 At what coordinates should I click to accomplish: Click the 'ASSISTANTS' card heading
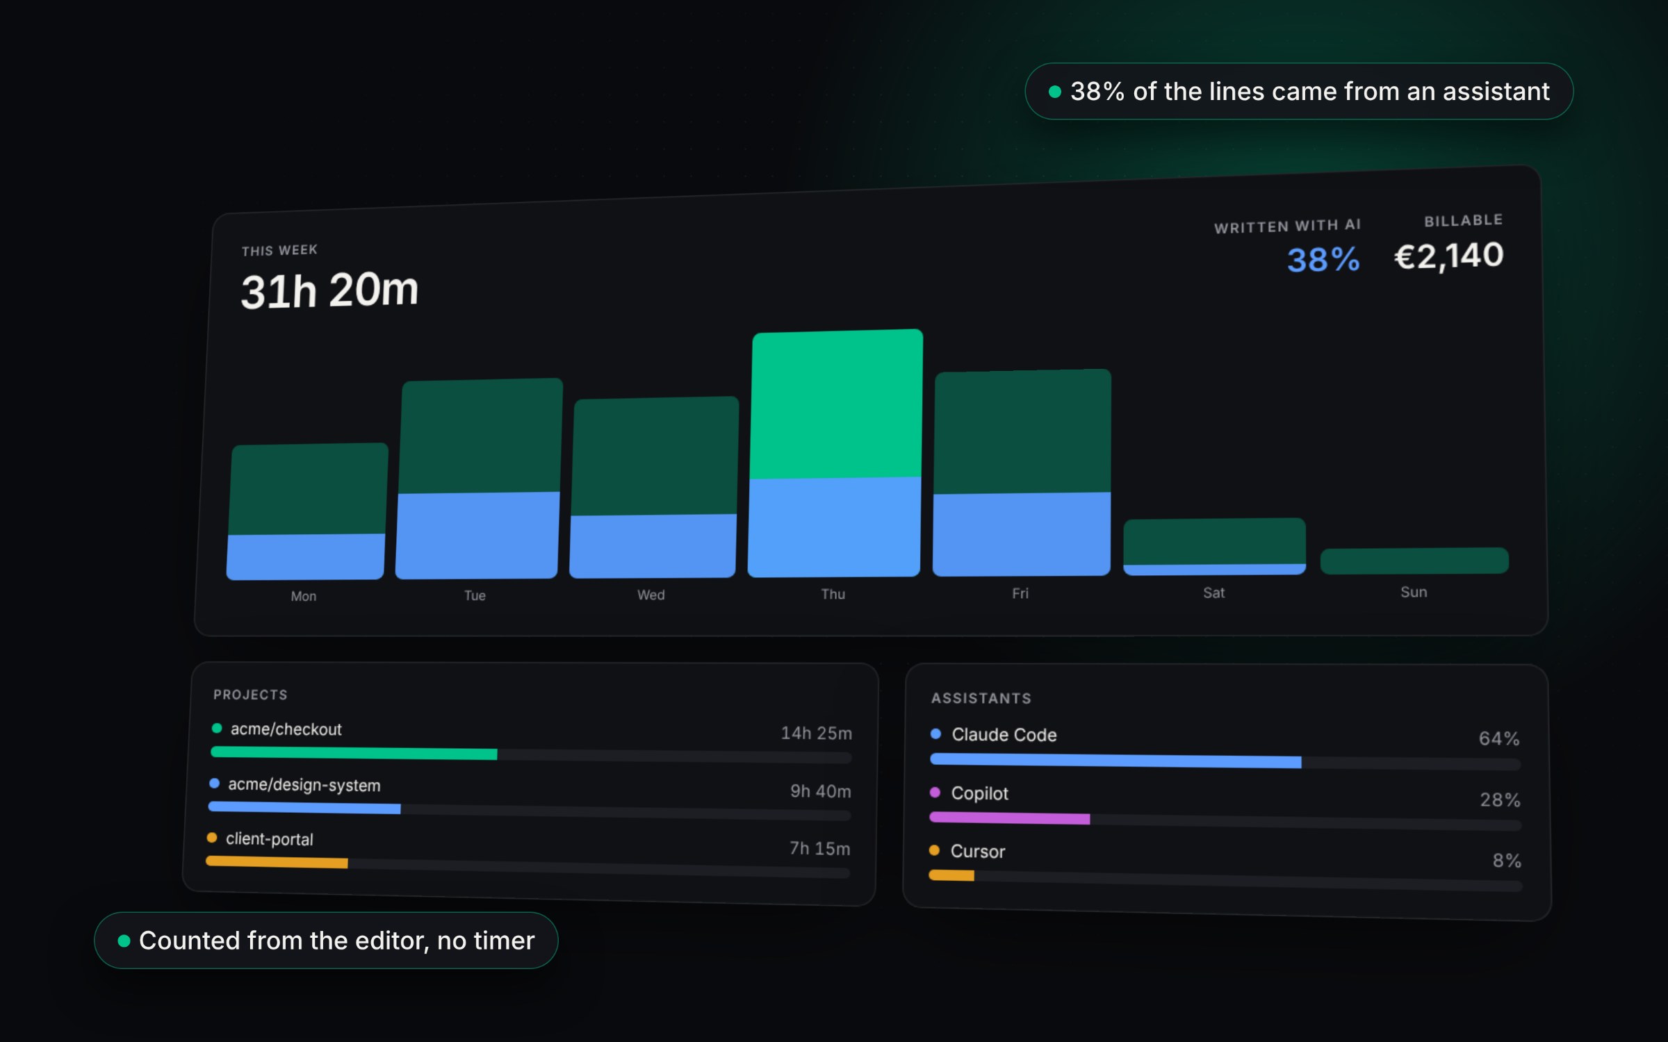click(x=981, y=698)
